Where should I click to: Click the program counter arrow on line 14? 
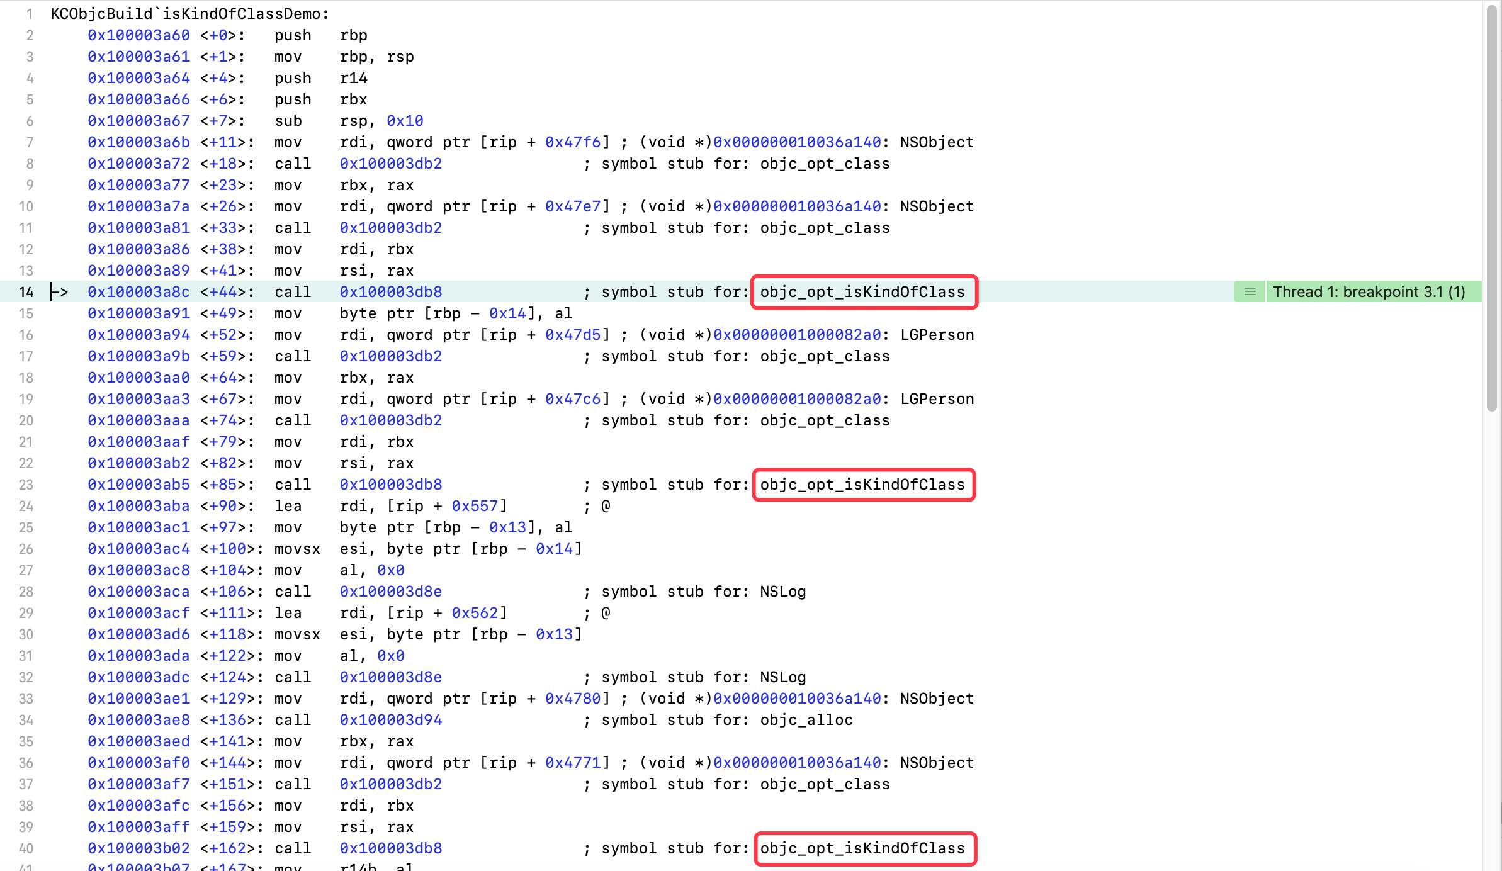[59, 292]
